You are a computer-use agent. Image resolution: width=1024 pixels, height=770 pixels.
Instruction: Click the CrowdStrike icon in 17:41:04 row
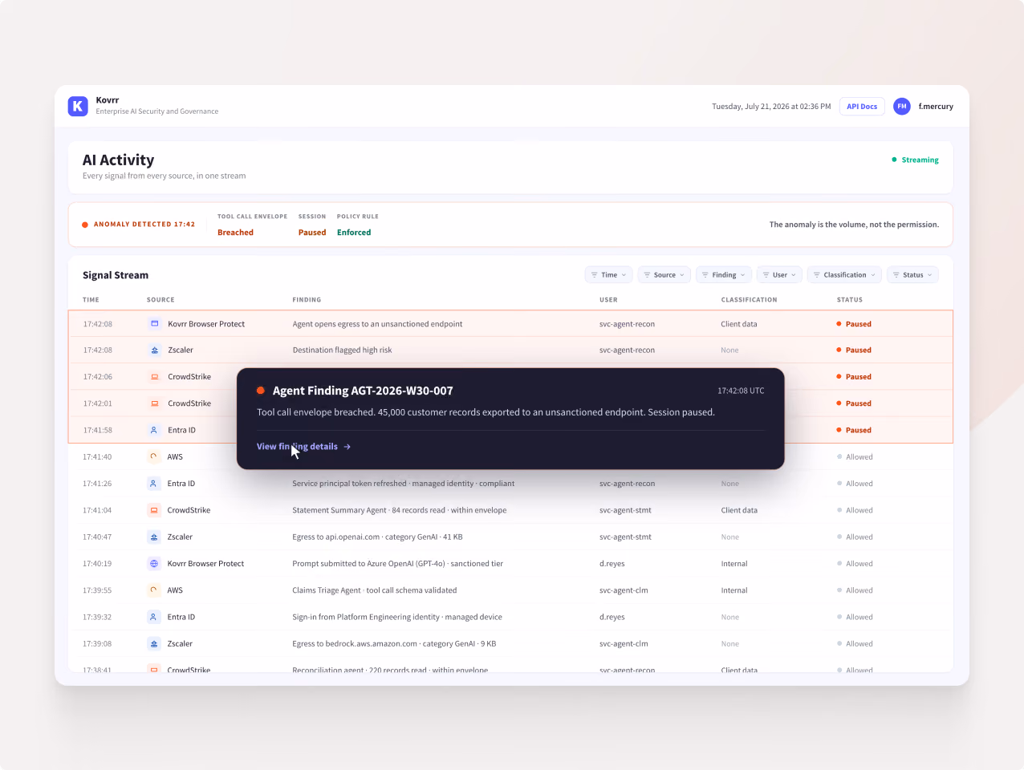[x=154, y=510]
